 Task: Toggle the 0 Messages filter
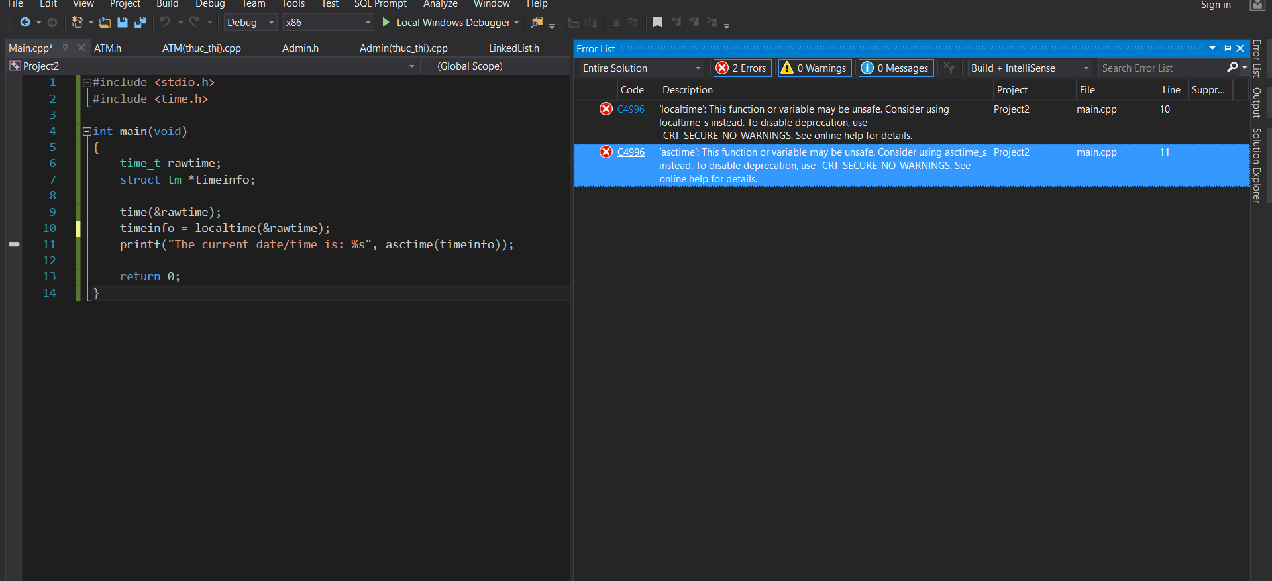[x=896, y=68]
